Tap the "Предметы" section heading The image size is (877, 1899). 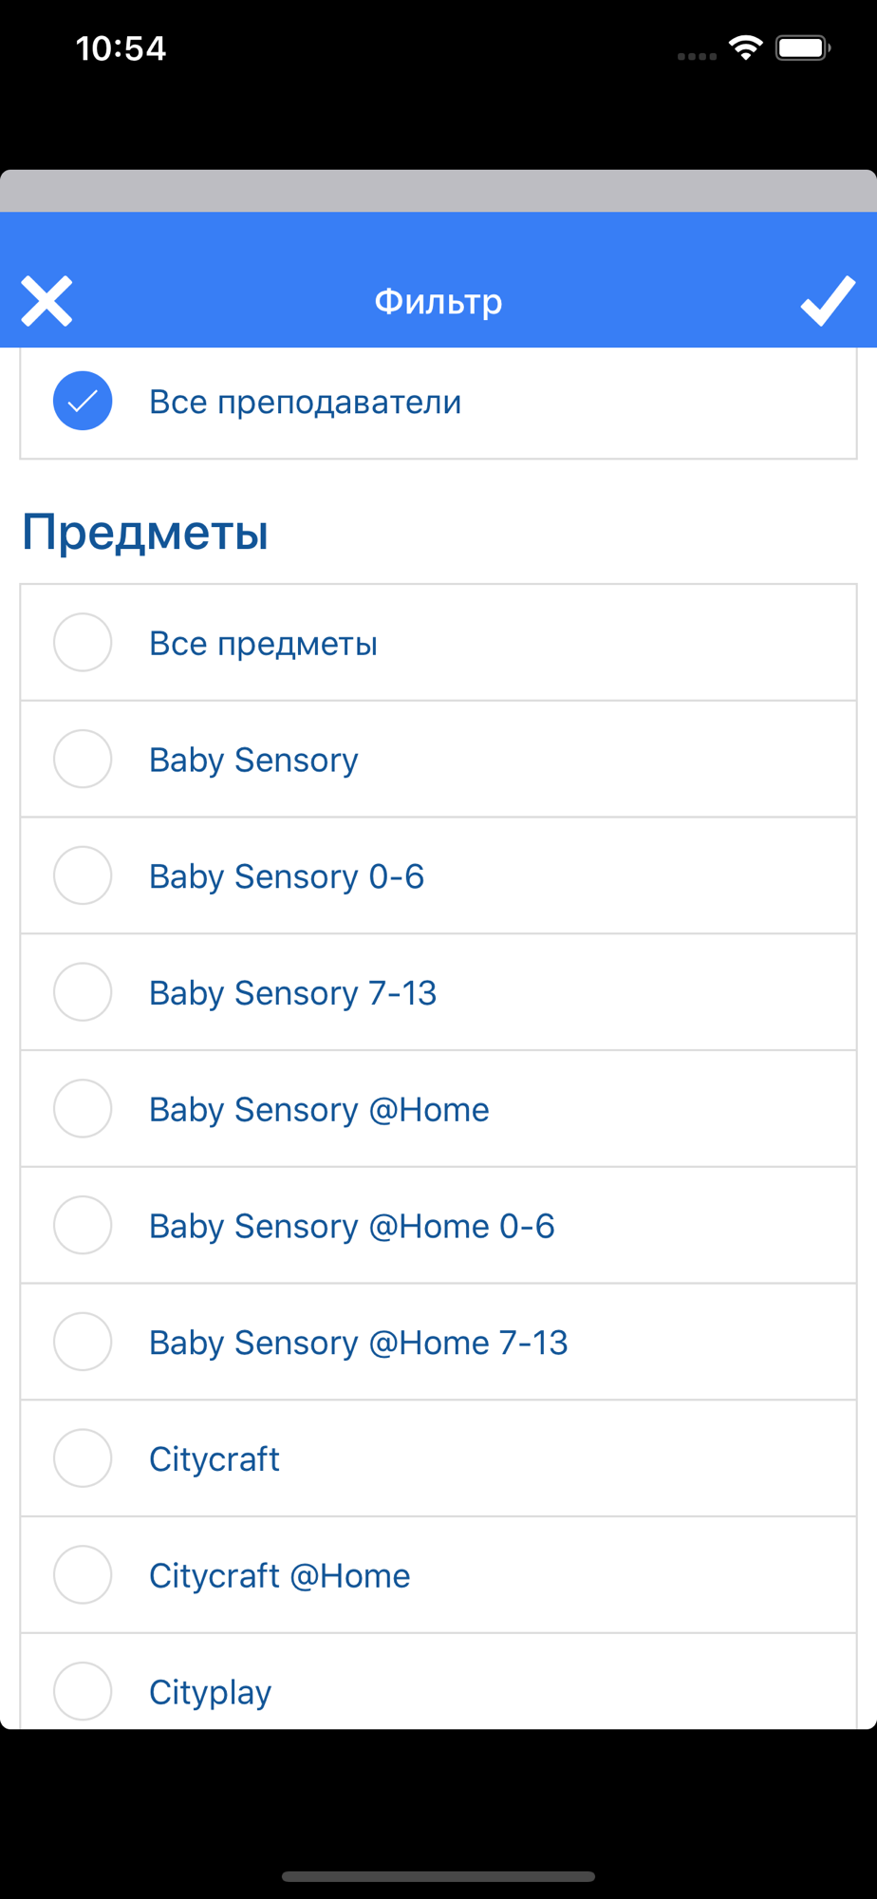pos(145,532)
